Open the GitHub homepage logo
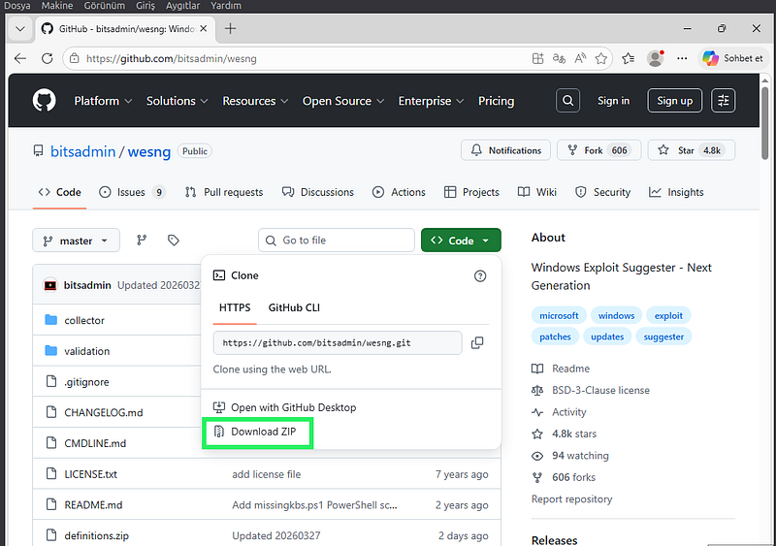Screen dimensions: 776x546 click(x=44, y=101)
